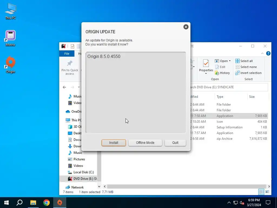Select OneDrive in navigation pane
The height and width of the screenshot is (208, 277).
[74, 111]
